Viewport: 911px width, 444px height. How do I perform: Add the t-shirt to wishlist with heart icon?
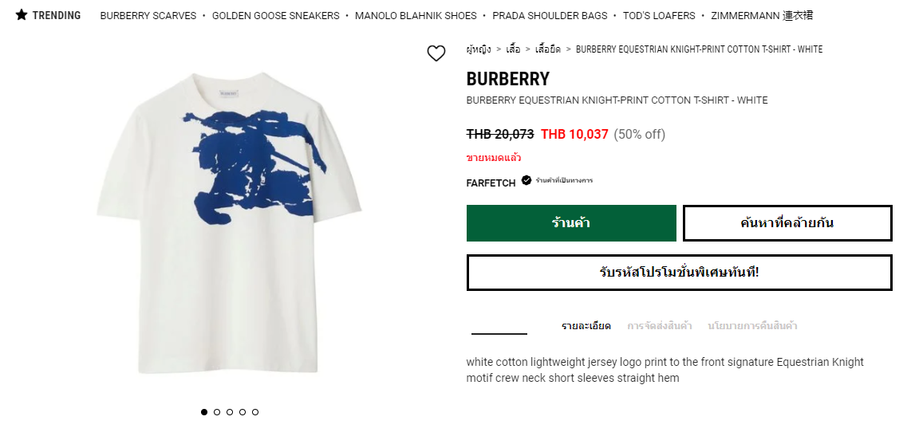(x=436, y=53)
